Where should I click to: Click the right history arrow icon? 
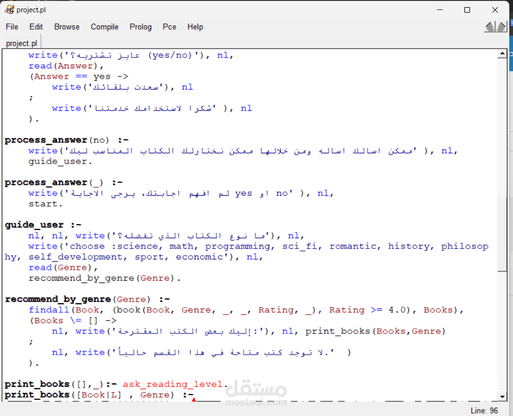click(x=501, y=27)
